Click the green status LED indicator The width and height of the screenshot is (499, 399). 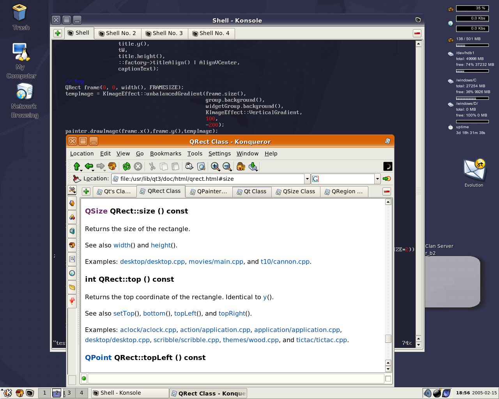pos(84,378)
